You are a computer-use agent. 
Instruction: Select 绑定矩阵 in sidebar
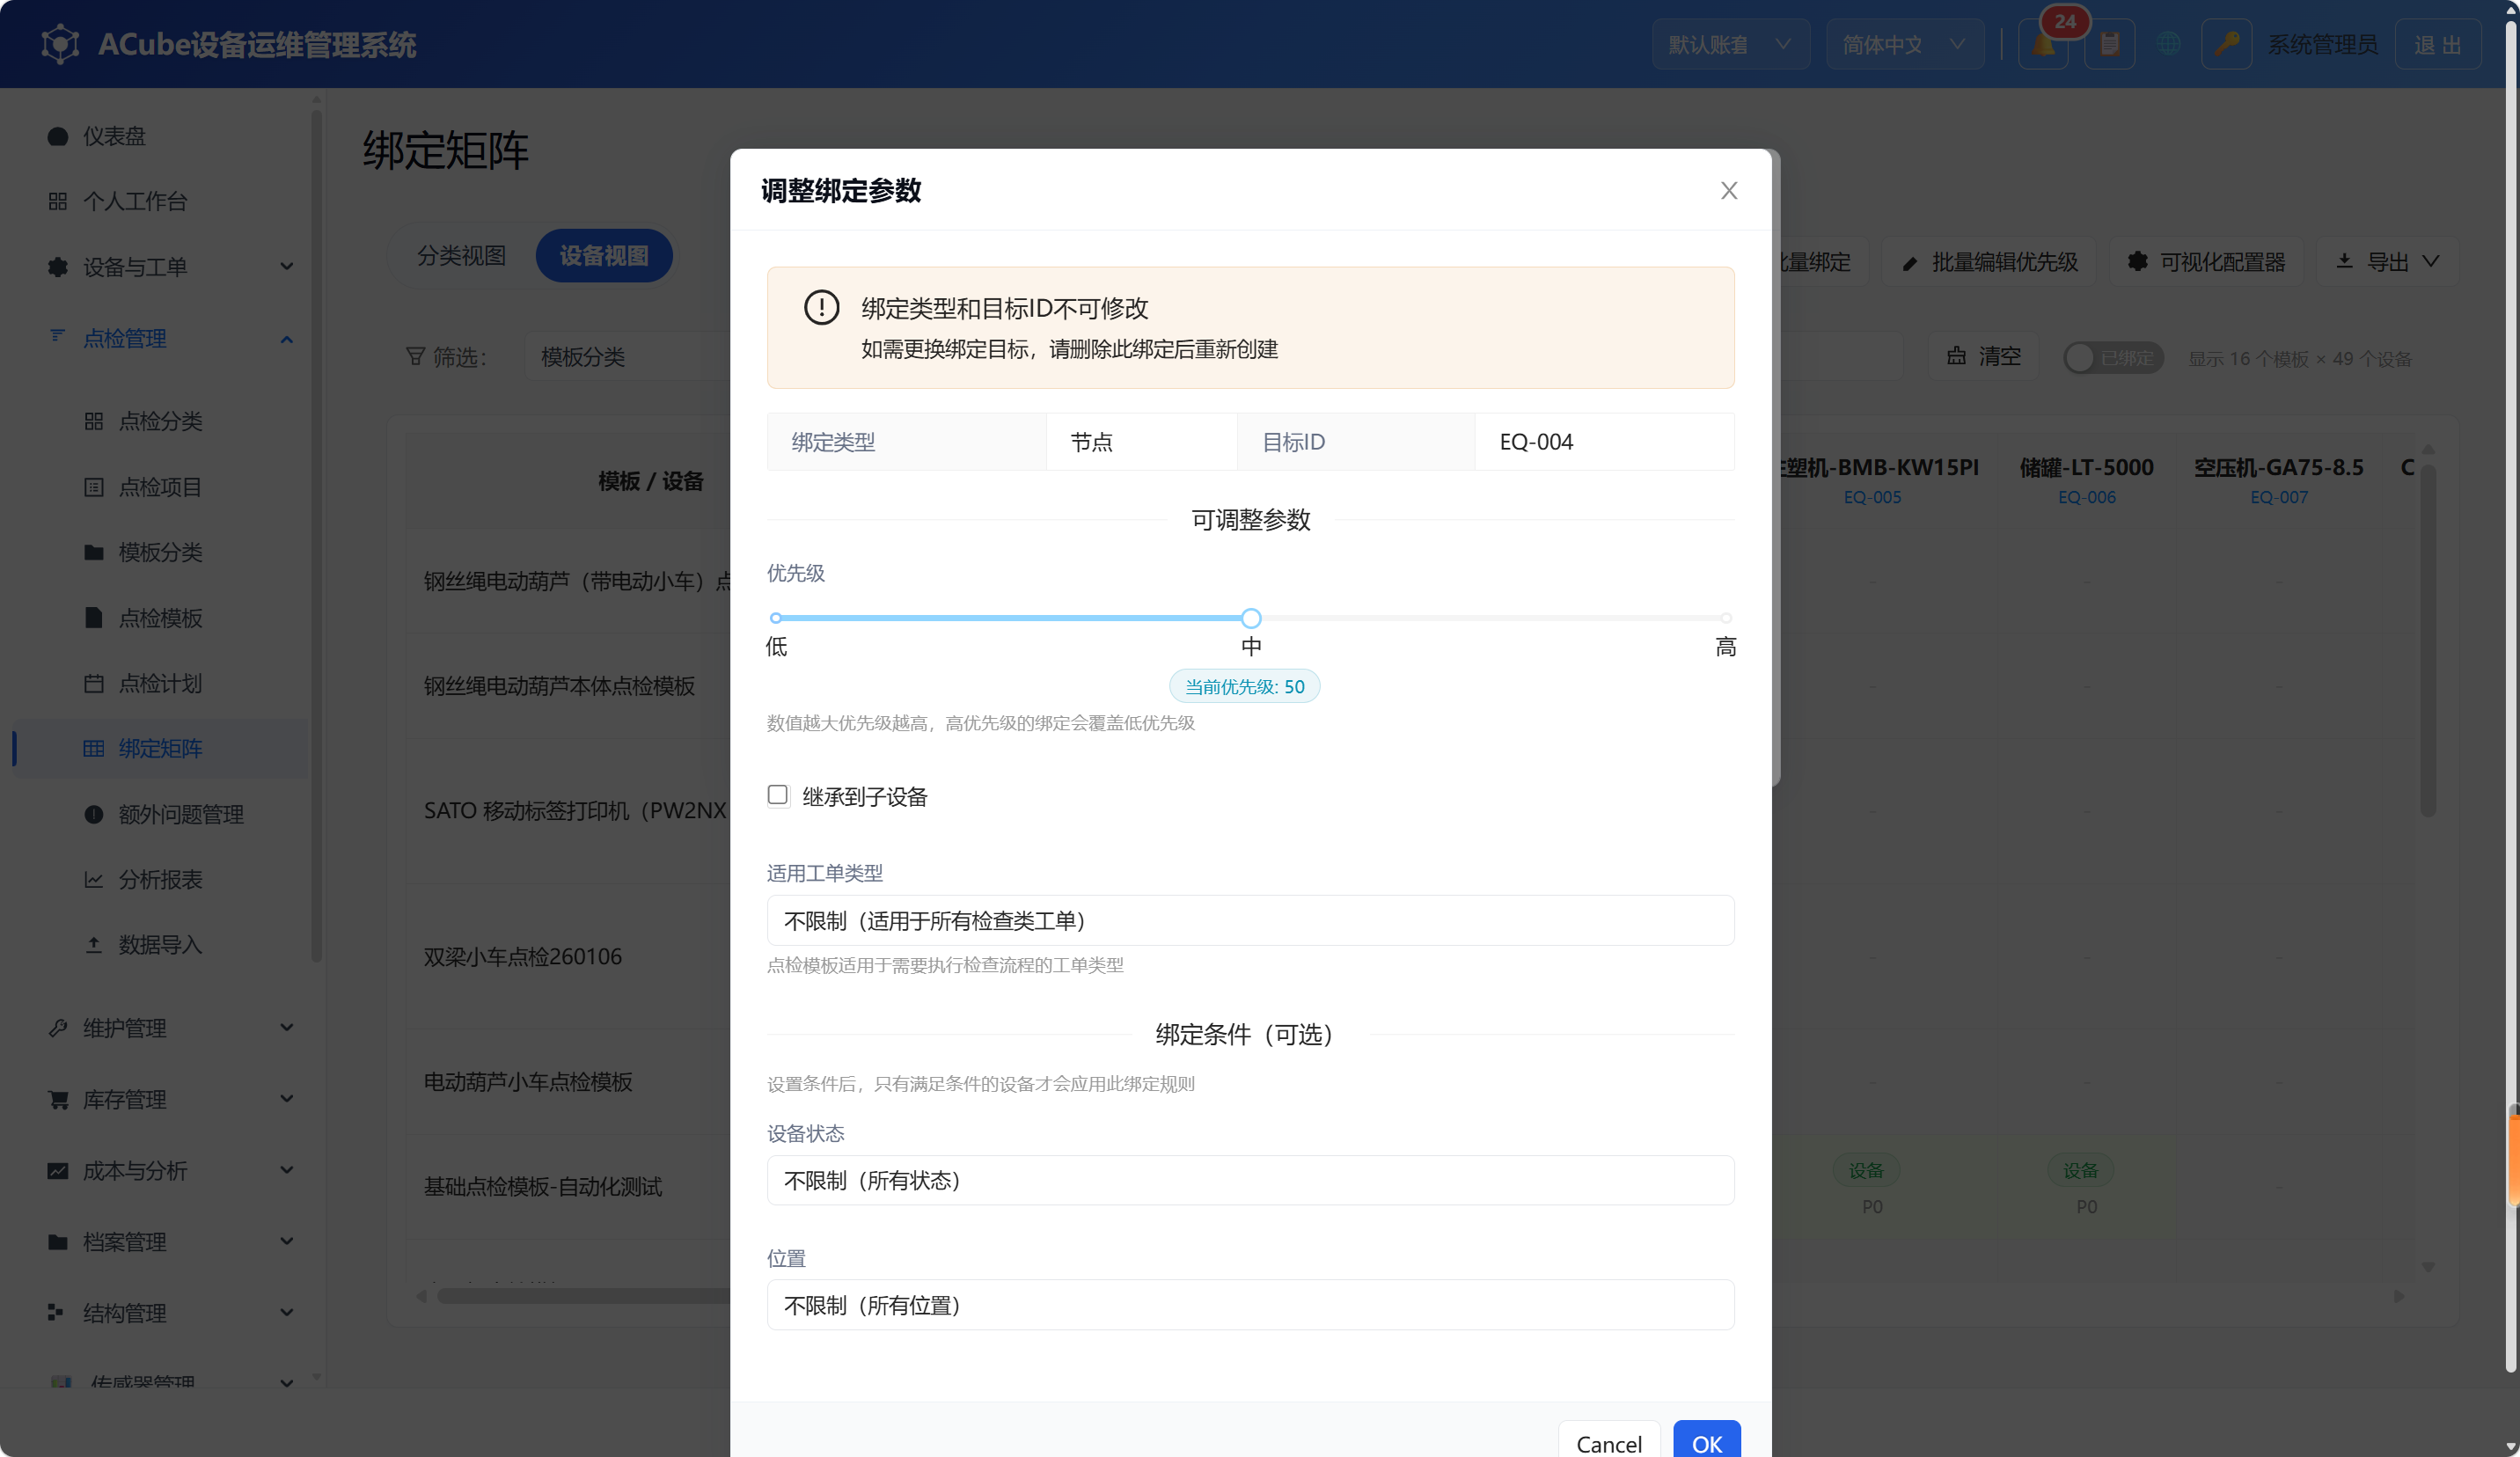click(160, 748)
